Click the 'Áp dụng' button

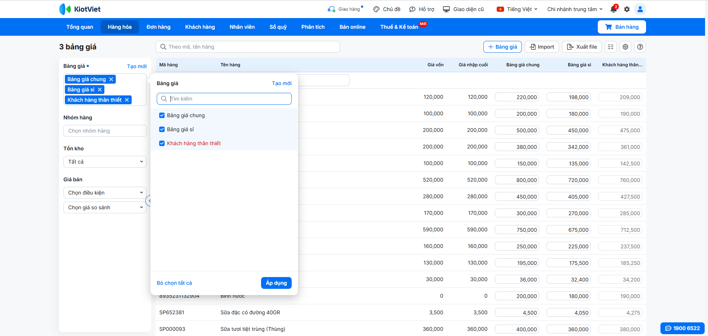click(276, 283)
